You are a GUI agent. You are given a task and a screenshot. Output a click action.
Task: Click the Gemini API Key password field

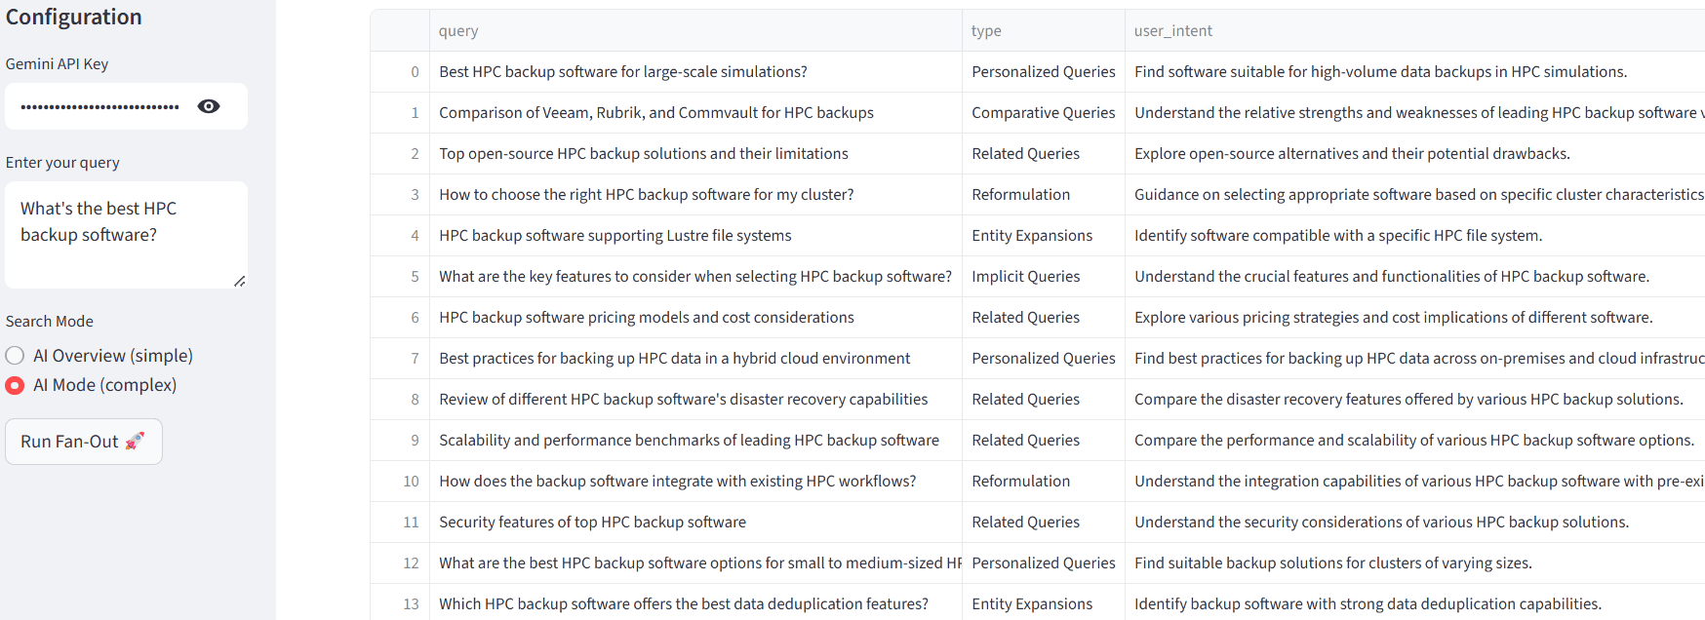click(x=100, y=106)
